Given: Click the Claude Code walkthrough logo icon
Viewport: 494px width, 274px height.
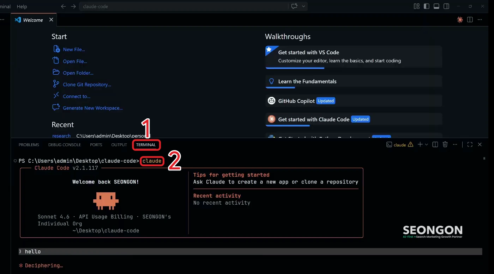Looking at the screenshot, I should (x=271, y=119).
